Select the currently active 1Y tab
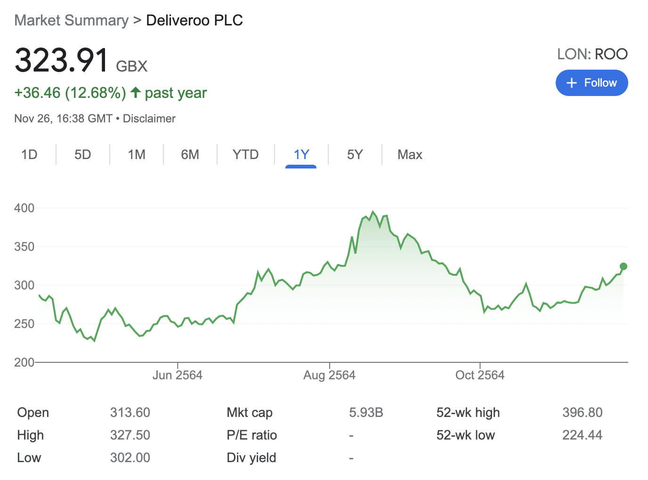The width and height of the screenshot is (648, 480). click(x=301, y=154)
